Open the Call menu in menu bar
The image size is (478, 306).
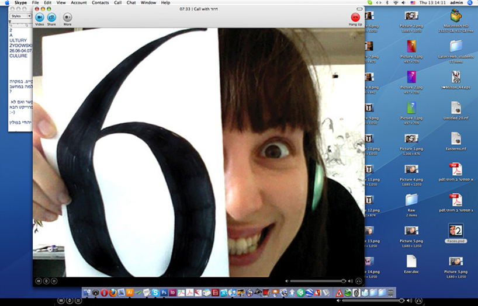(118, 3)
